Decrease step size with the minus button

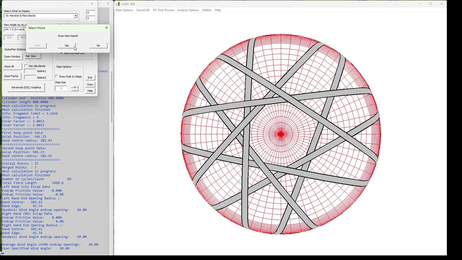click(x=75, y=90)
